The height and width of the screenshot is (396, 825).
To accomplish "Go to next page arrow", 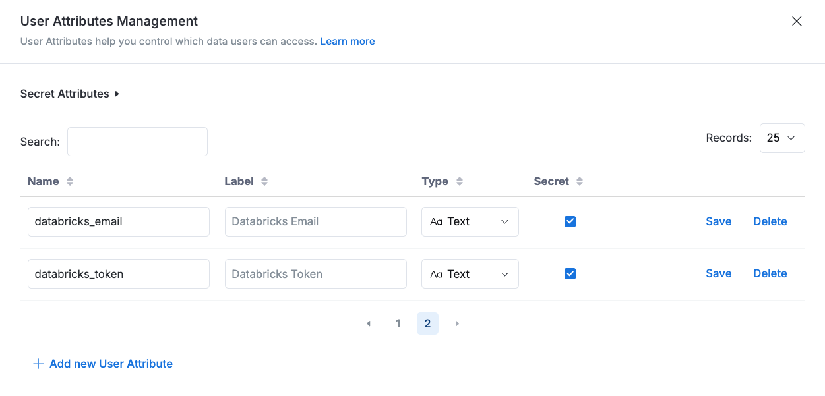I will point(457,324).
